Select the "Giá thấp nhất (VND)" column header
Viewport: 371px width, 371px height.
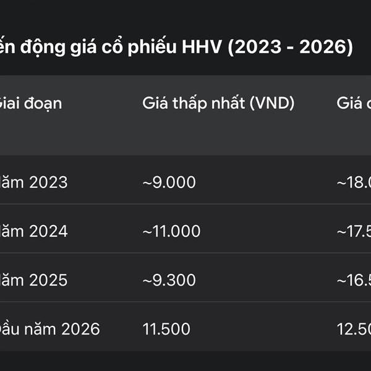[218, 103]
